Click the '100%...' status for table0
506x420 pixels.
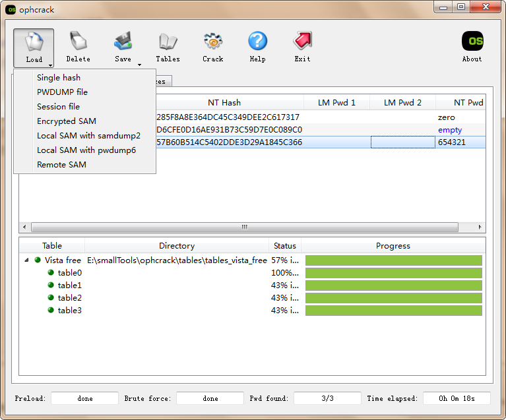[285, 272]
